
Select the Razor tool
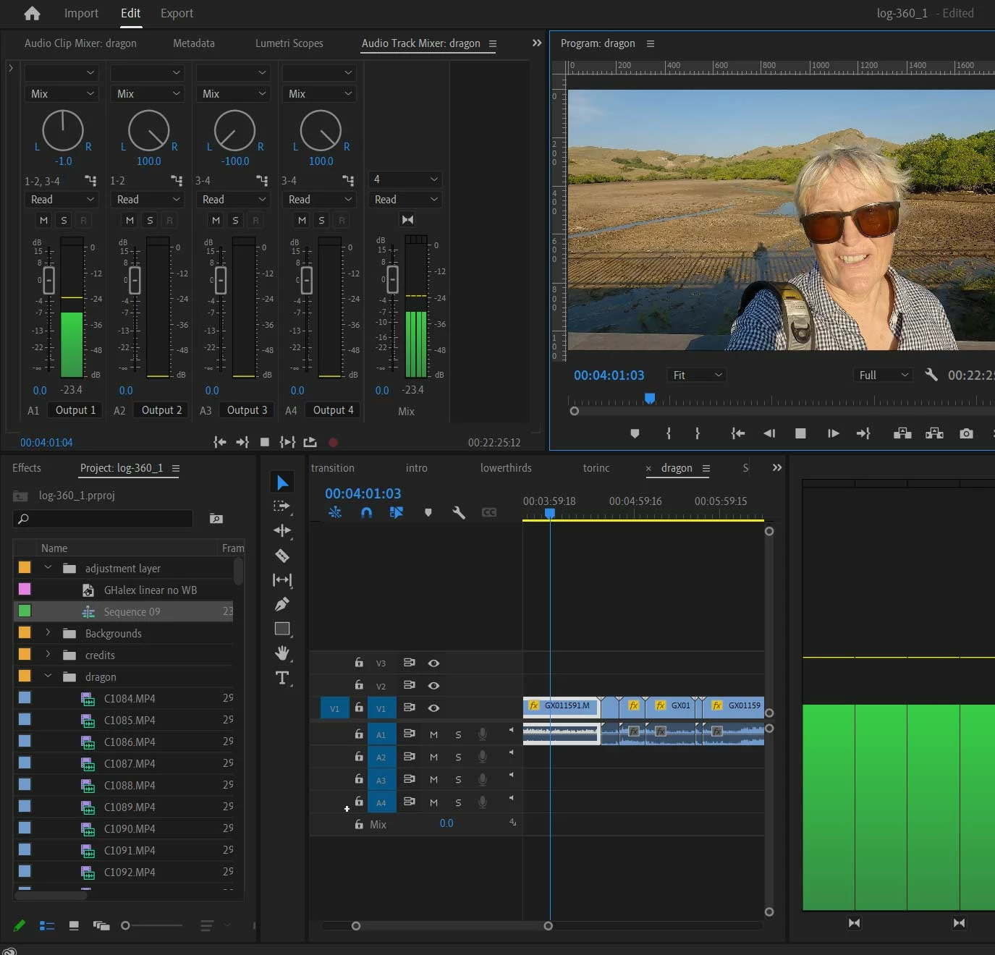tap(282, 556)
